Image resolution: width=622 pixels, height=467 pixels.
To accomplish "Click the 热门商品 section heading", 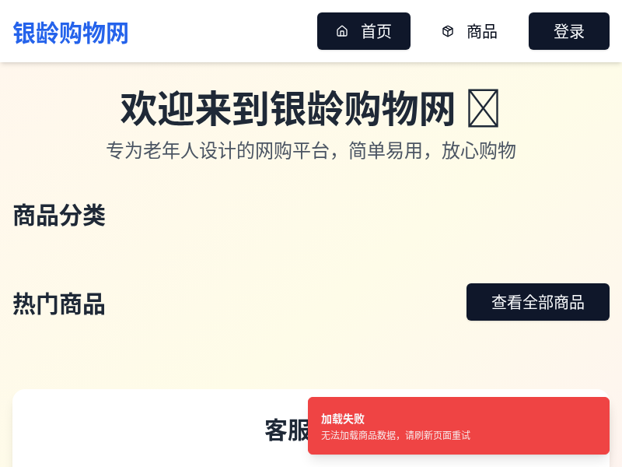I will click(x=58, y=304).
